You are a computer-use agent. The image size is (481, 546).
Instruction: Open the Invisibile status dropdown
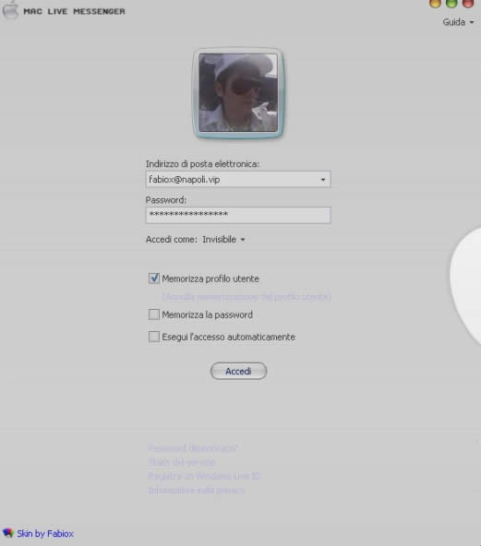coord(223,240)
